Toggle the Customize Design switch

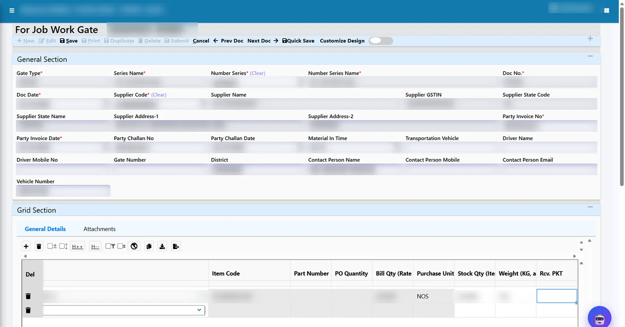coord(381,41)
